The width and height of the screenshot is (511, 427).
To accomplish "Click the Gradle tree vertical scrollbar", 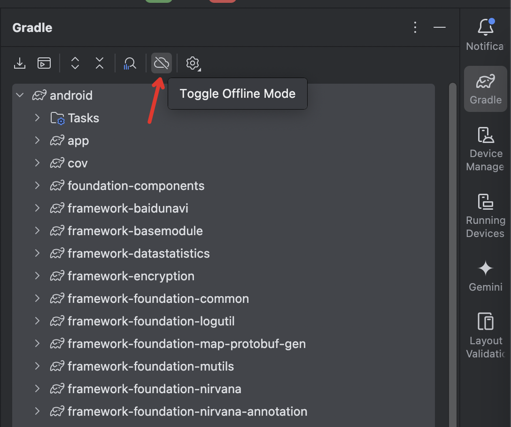I will [x=452, y=254].
